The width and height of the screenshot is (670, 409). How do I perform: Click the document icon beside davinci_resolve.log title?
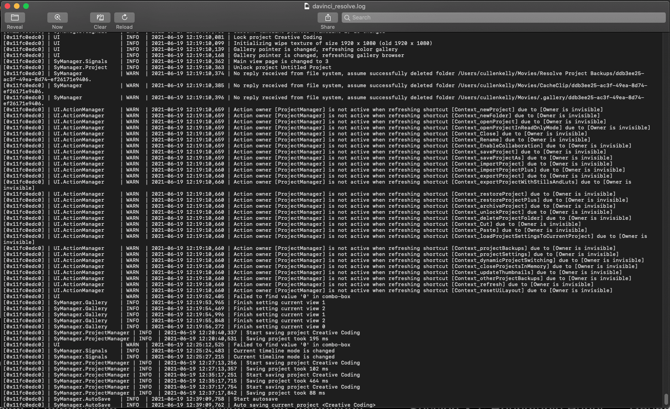pos(306,6)
